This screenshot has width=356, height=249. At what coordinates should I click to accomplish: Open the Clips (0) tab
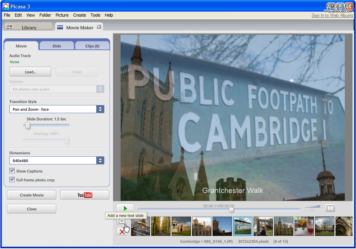pyautogui.click(x=92, y=46)
